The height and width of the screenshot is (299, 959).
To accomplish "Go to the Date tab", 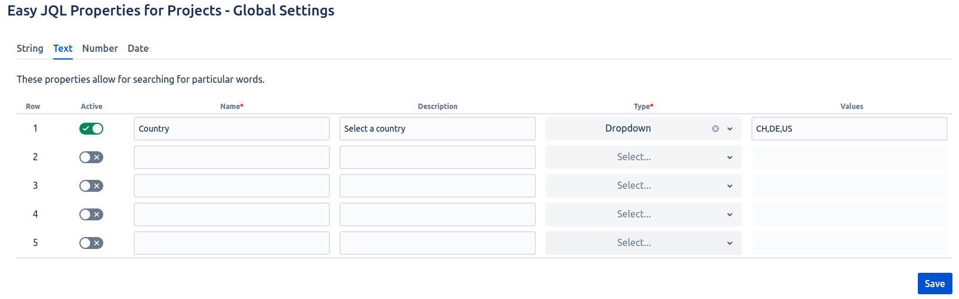I will click(138, 48).
